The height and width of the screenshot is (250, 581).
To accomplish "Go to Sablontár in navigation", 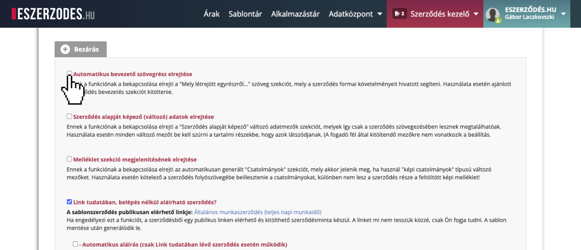I will coord(245,14).
